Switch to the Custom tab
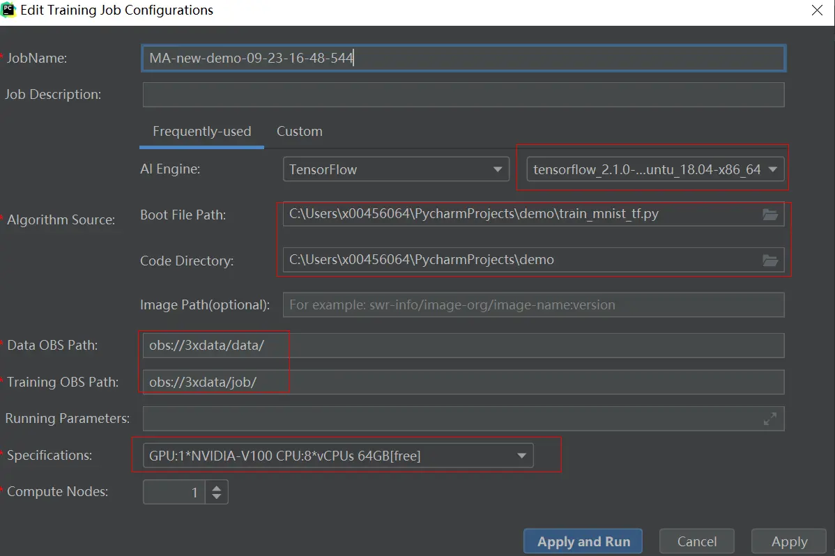The height and width of the screenshot is (556, 835). pyautogui.click(x=299, y=132)
